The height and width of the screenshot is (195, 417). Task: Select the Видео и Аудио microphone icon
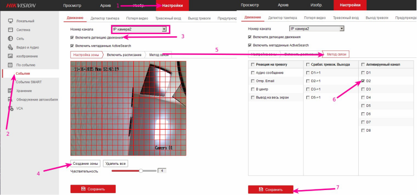(11, 48)
